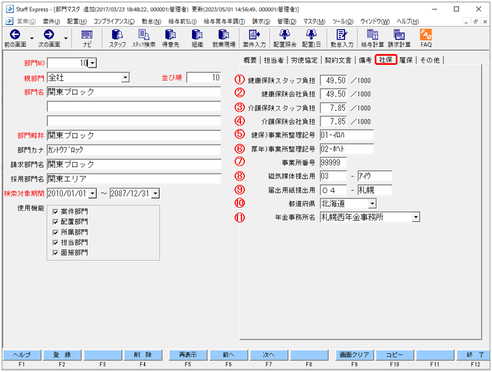Image resolution: width=492 pixels, height=372 pixels.
Task: Open the ヘルプ(H) menu
Action: pyautogui.click(x=408, y=21)
